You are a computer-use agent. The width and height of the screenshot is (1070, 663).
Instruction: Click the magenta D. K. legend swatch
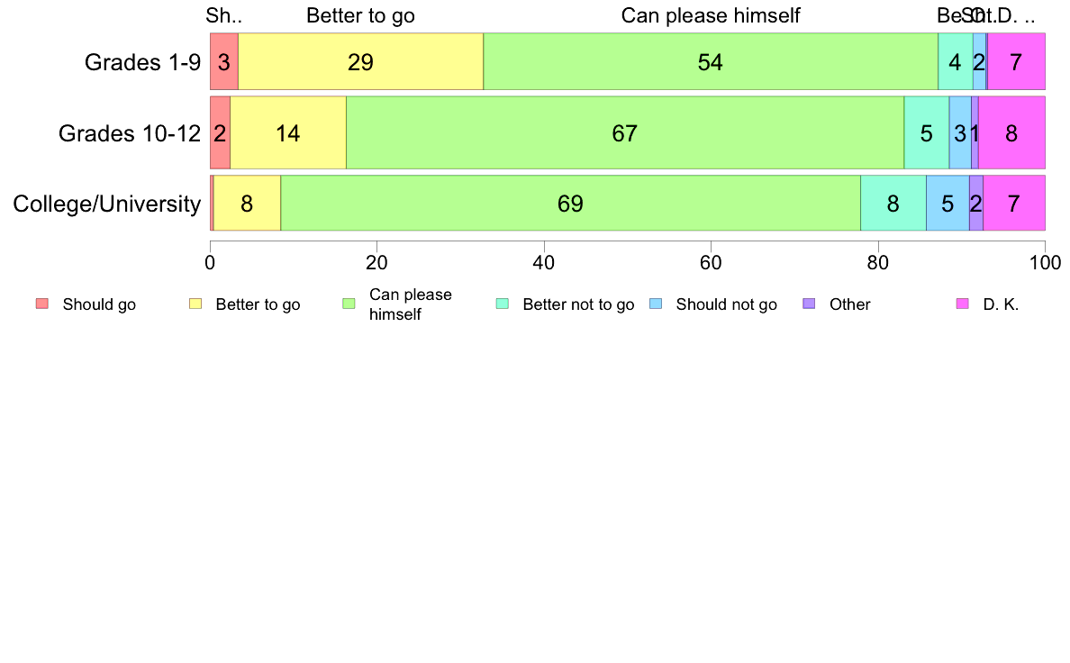point(963,304)
